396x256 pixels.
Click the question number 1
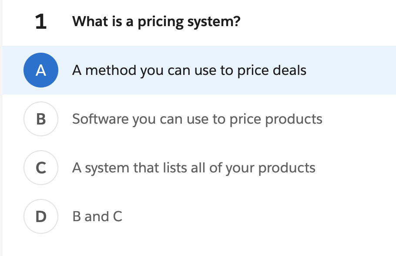(40, 21)
